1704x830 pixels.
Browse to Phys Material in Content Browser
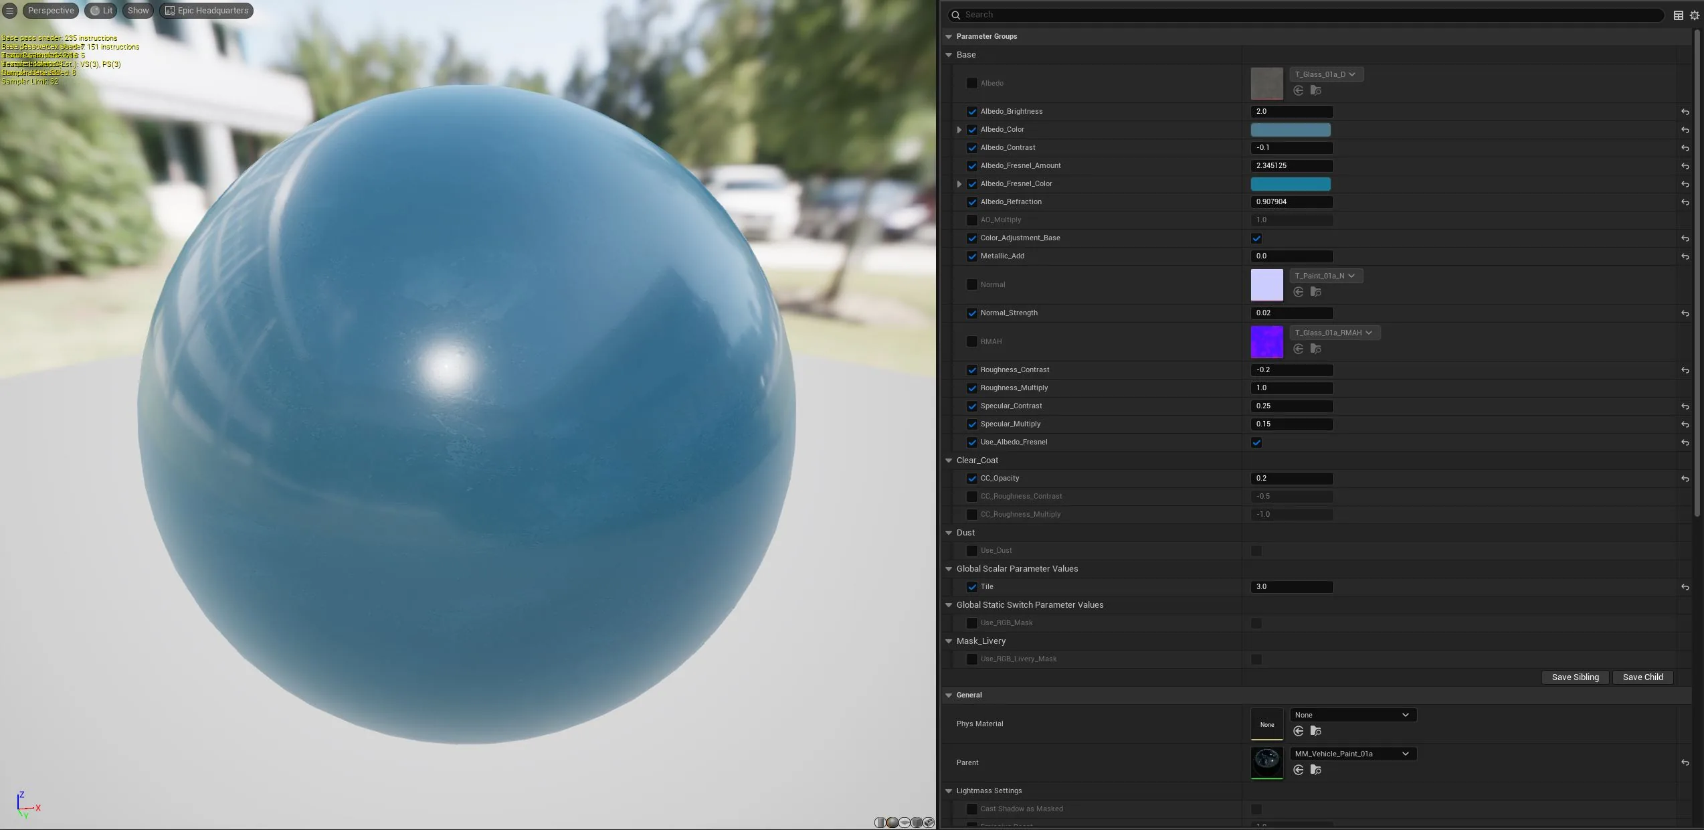coord(1315,731)
